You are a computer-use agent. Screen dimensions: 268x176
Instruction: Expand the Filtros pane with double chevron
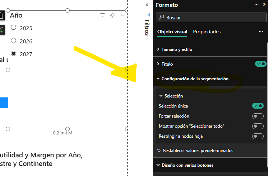point(147,5)
